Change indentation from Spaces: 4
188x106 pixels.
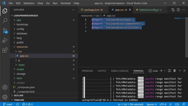tap(152, 104)
